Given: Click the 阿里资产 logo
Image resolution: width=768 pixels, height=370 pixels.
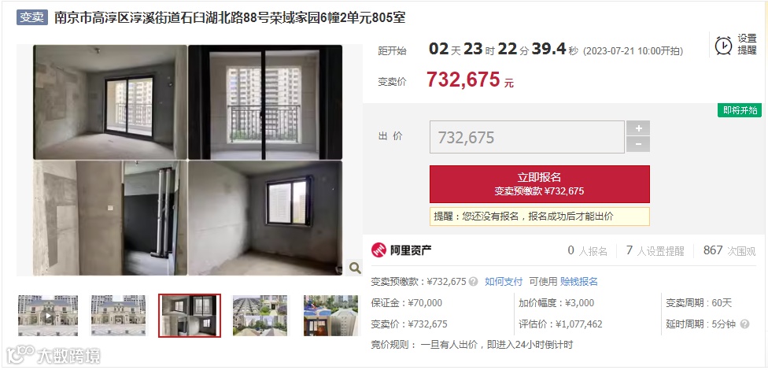Looking at the screenshot, I should [x=401, y=250].
